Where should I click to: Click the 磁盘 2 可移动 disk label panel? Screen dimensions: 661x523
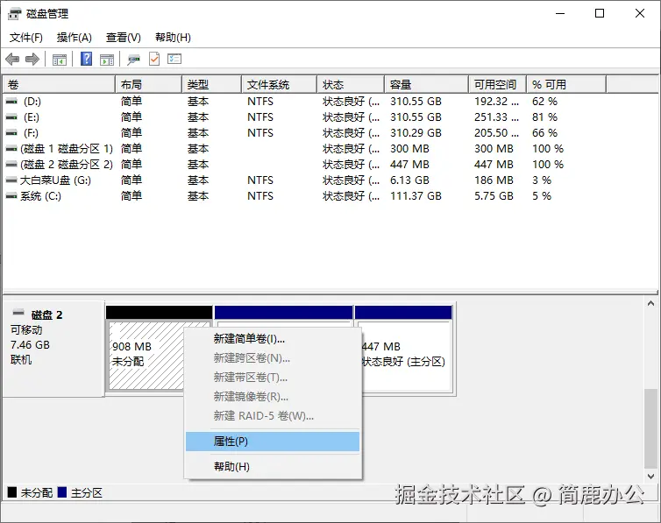pos(53,349)
